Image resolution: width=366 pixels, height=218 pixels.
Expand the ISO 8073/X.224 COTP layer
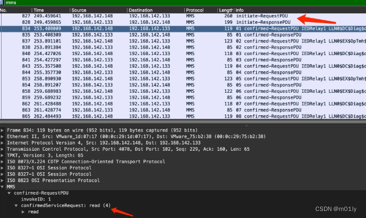(x=2, y=162)
